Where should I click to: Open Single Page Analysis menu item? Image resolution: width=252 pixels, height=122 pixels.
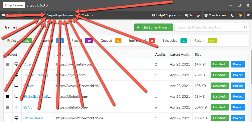tap(60, 15)
